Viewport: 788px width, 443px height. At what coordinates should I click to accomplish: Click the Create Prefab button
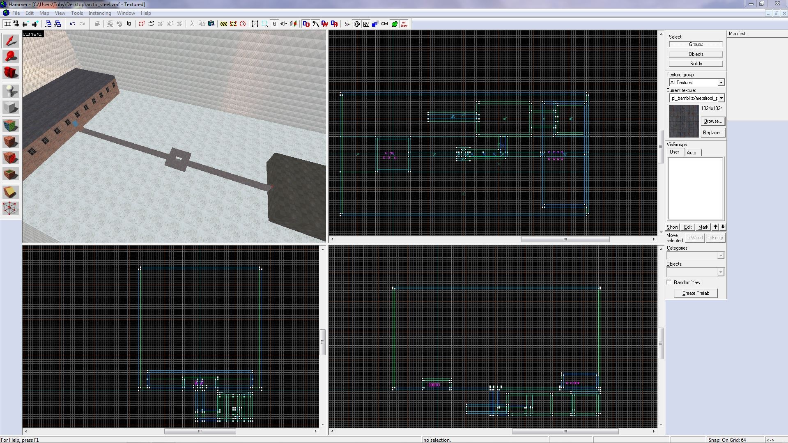tap(696, 293)
